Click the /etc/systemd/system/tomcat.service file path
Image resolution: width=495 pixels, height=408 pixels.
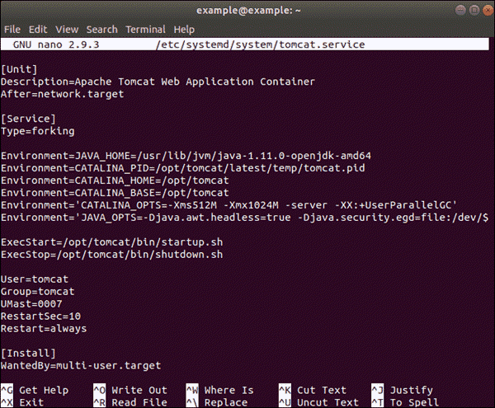point(261,45)
